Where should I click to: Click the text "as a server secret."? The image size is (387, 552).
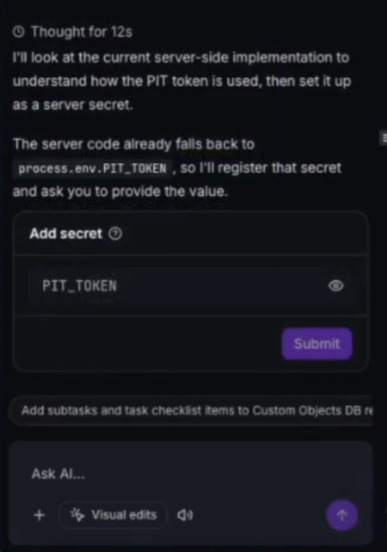coord(73,105)
